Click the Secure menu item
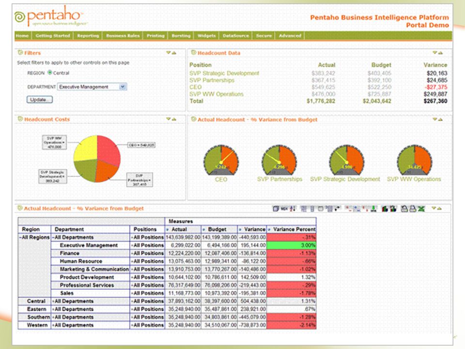The height and width of the screenshot is (349, 465). coord(263,35)
